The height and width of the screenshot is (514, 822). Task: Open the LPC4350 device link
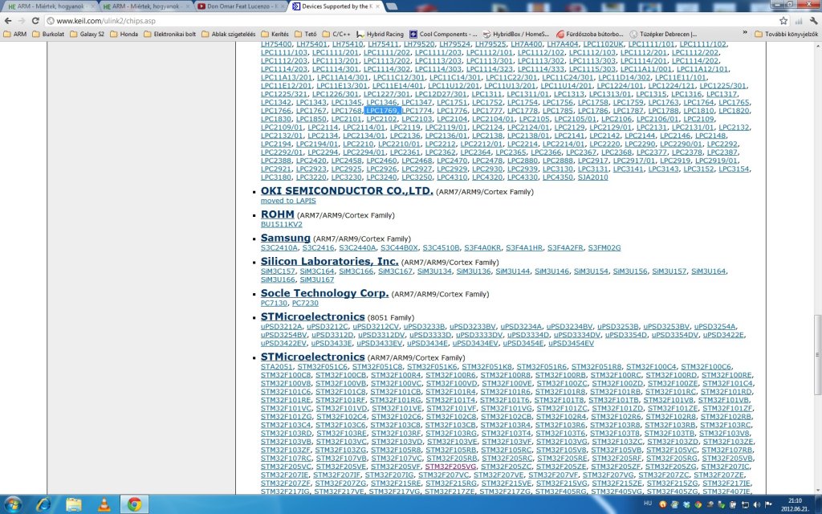558,177
